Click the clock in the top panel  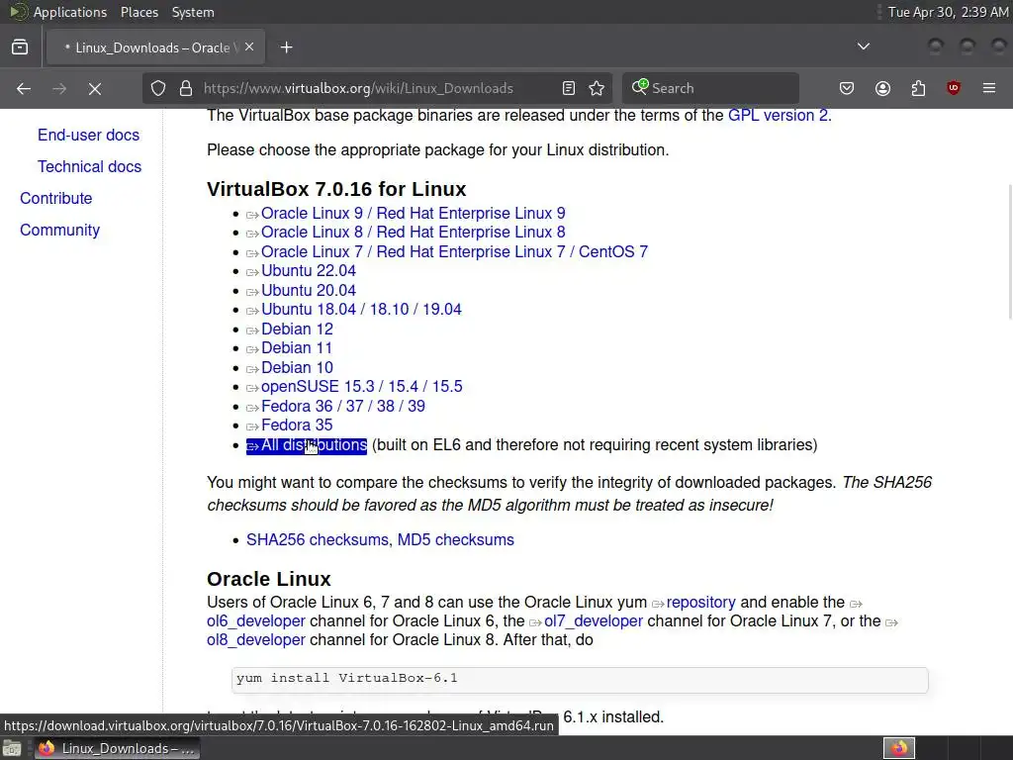point(947,12)
